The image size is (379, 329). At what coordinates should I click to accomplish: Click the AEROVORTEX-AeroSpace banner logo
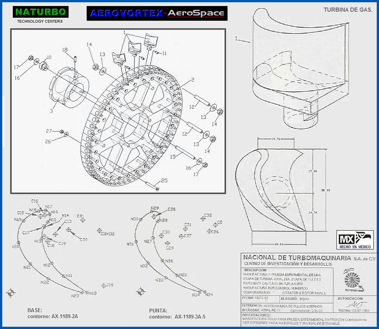click(x=157, y=13)
